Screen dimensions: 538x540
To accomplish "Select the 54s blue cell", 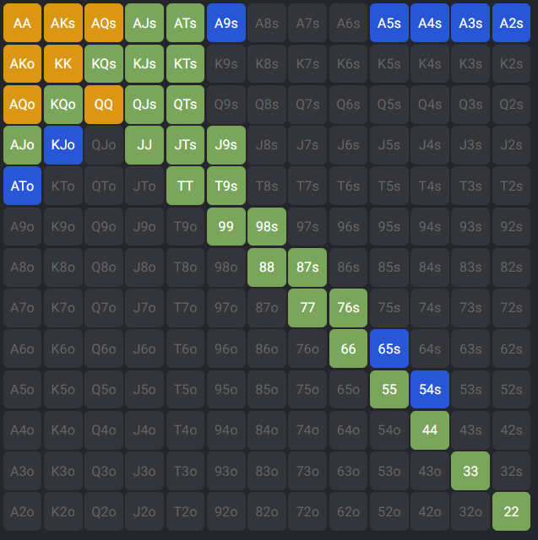I will click(430, 389).
